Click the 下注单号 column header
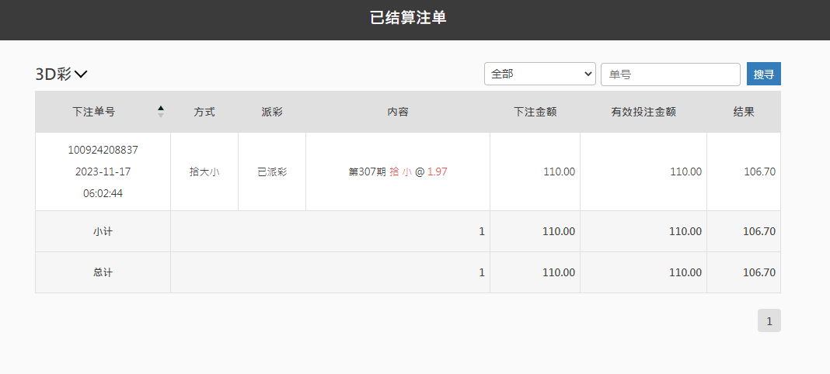This screenshot has height=374, width=830. point(94,112)
